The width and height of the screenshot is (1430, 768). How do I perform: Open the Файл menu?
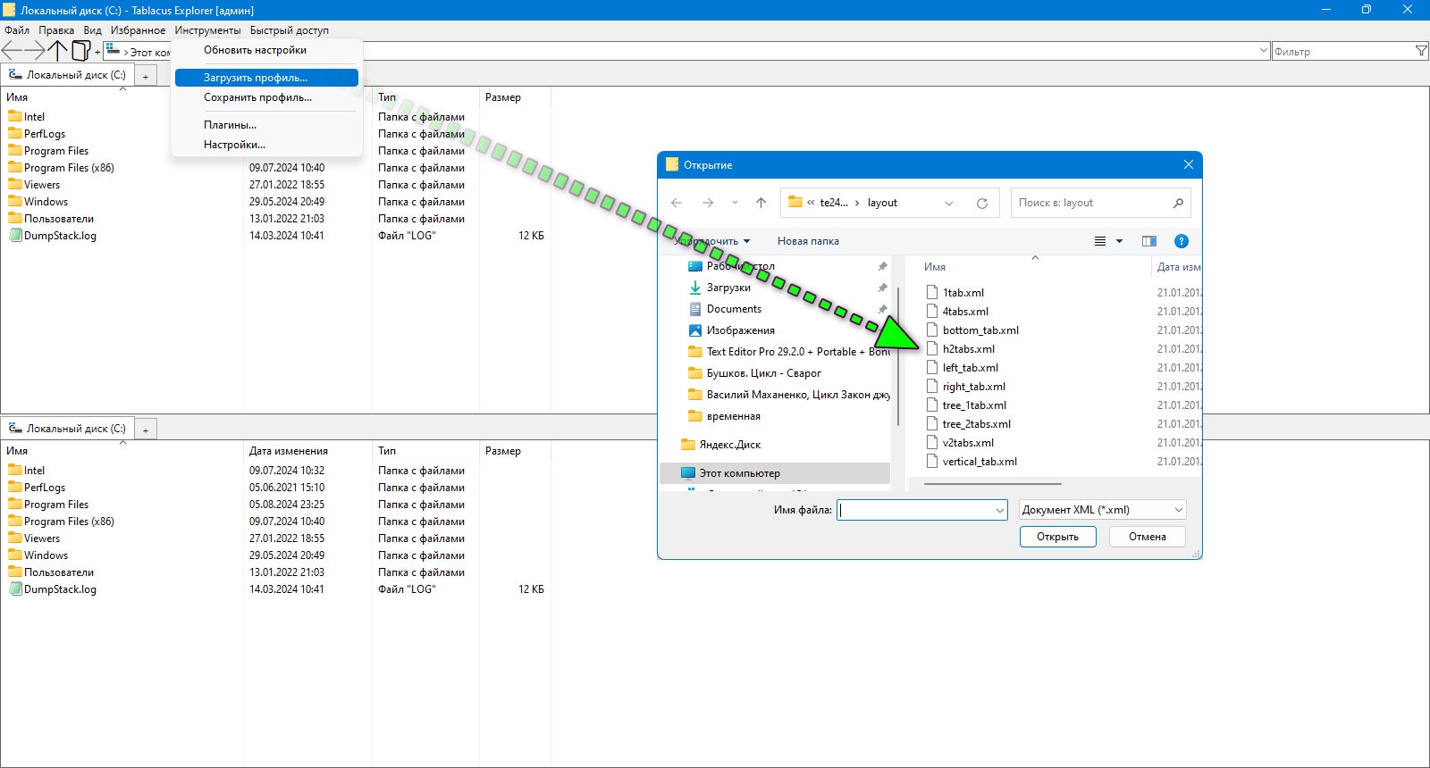tap(17, 30)
